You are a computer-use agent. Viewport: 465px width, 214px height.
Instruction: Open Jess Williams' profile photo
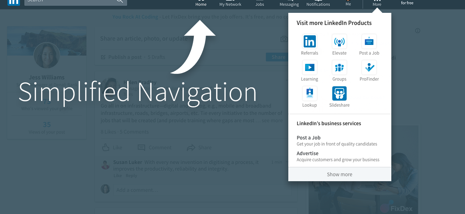46,55
